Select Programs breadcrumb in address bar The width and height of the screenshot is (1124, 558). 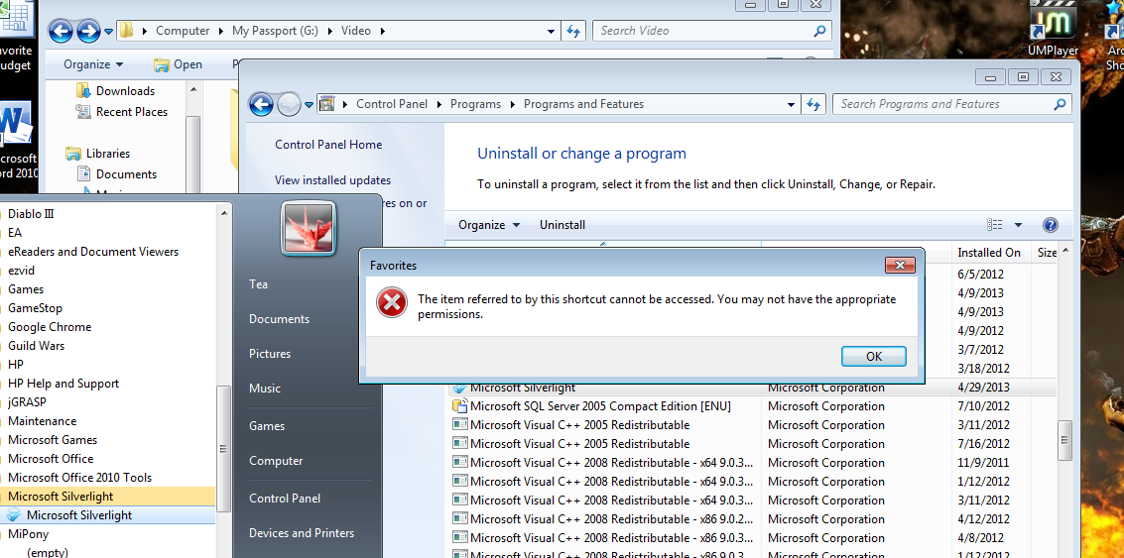475,104
